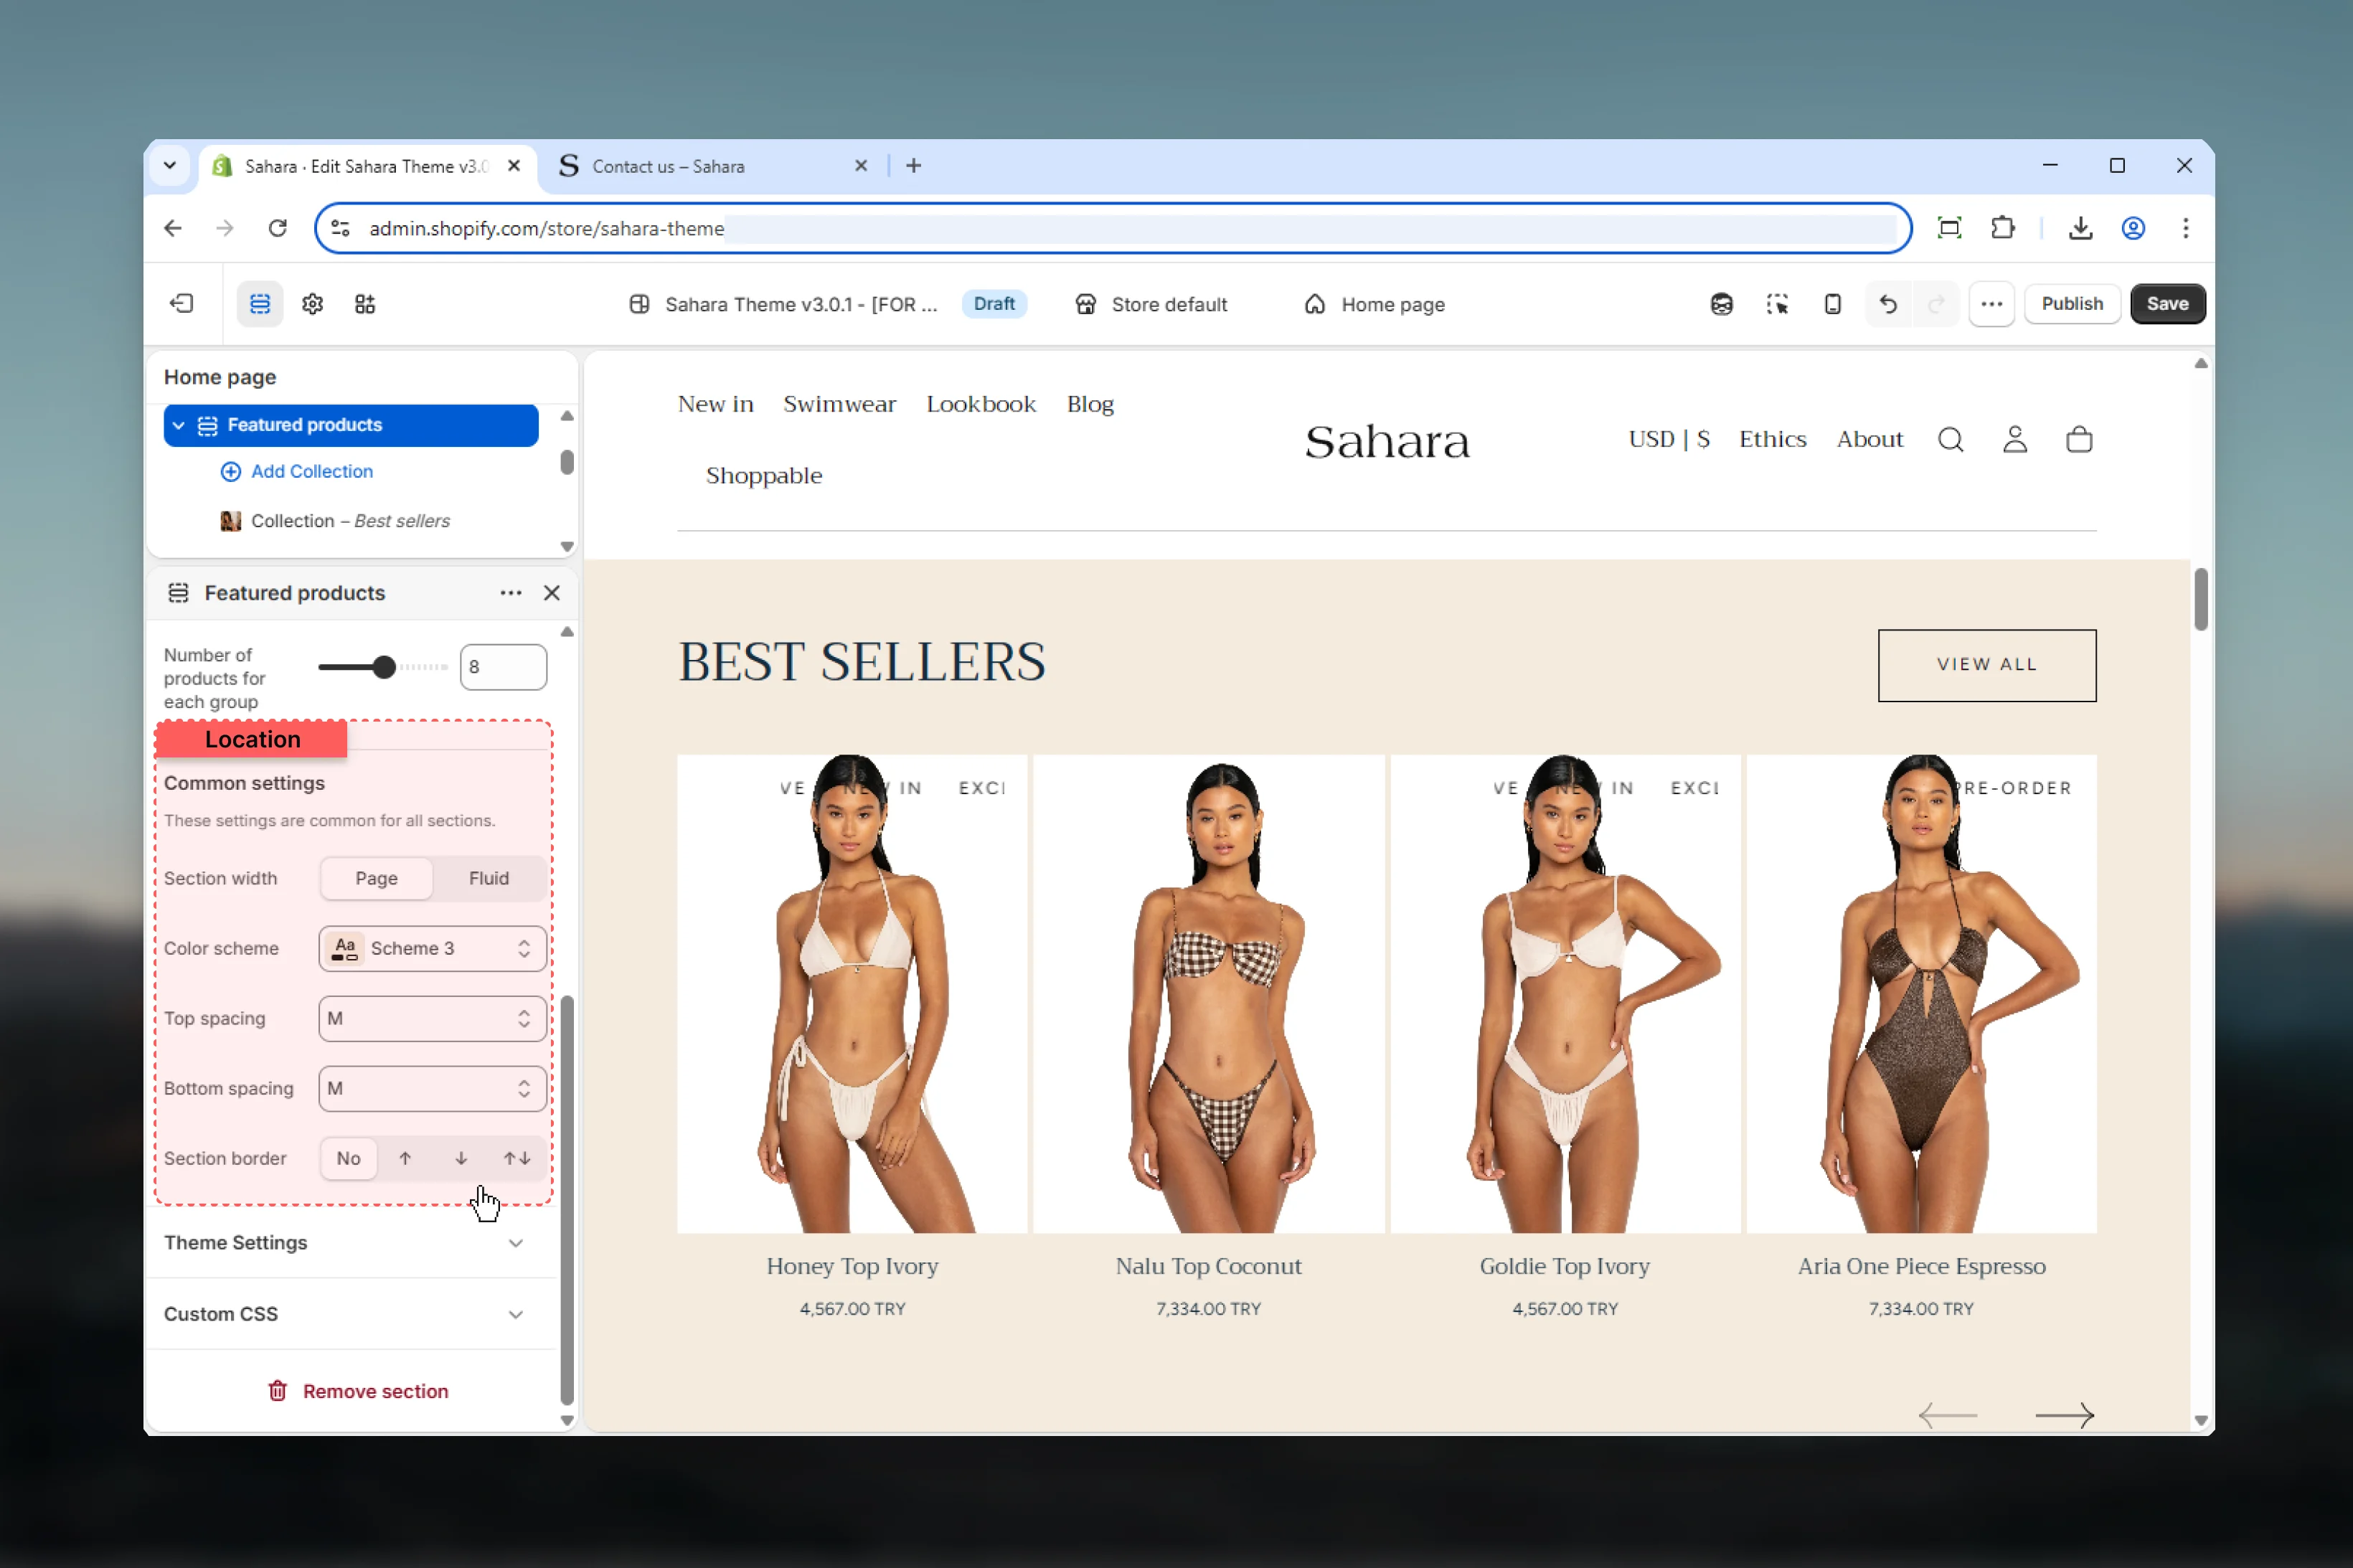
Task: Set Section border to top and bottom
Action: pyautogui.click(x=517, y=1158)
